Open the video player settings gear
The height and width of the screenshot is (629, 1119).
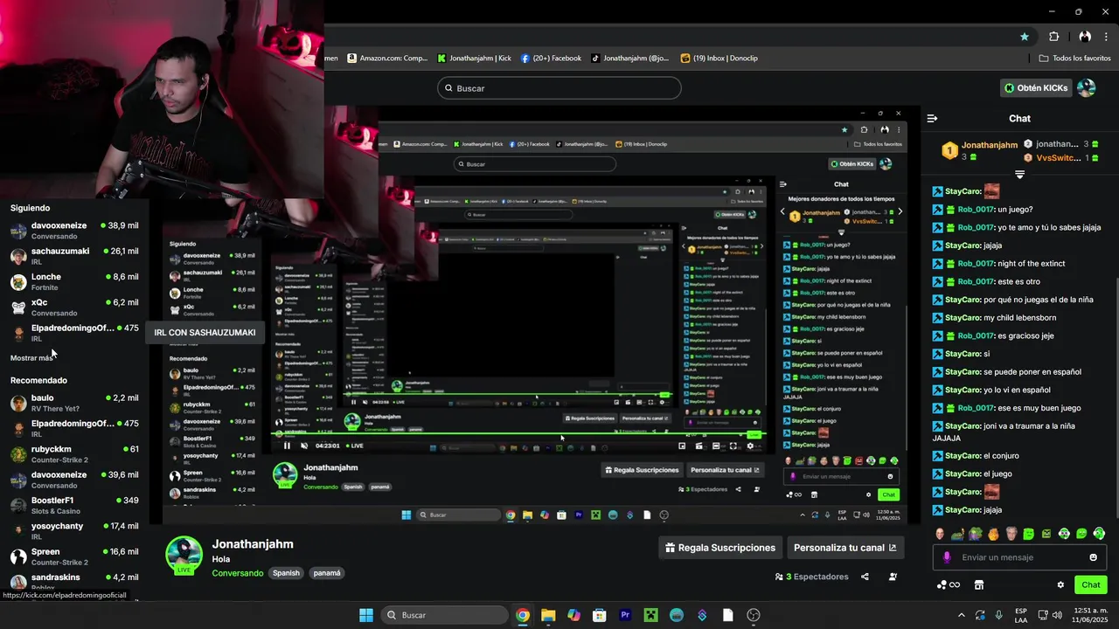750,446
